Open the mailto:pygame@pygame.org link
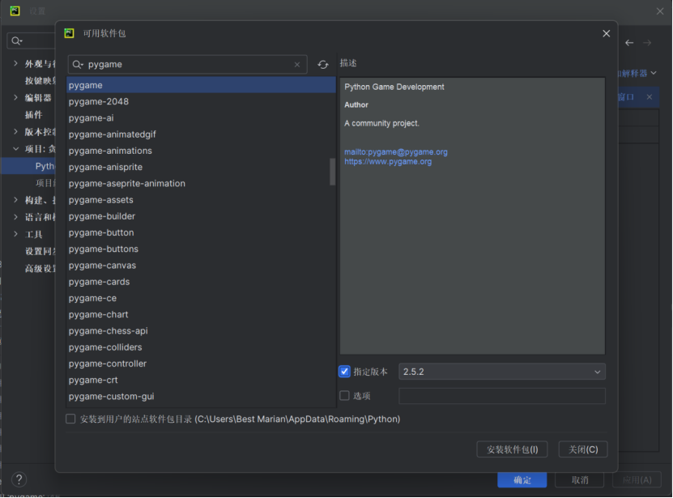673x498 pixels. pyautogui.click(x=396, y=152)
